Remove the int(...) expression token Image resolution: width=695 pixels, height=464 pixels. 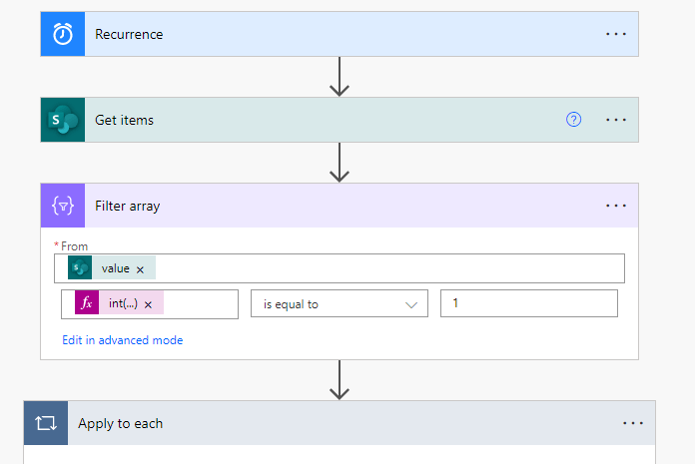pyautogui.click(x=148, y=304)
